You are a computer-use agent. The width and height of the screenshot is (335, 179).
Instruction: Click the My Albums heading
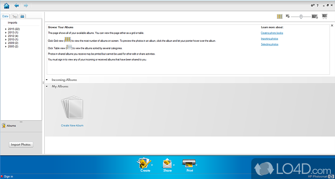click(x=60, y=86)
